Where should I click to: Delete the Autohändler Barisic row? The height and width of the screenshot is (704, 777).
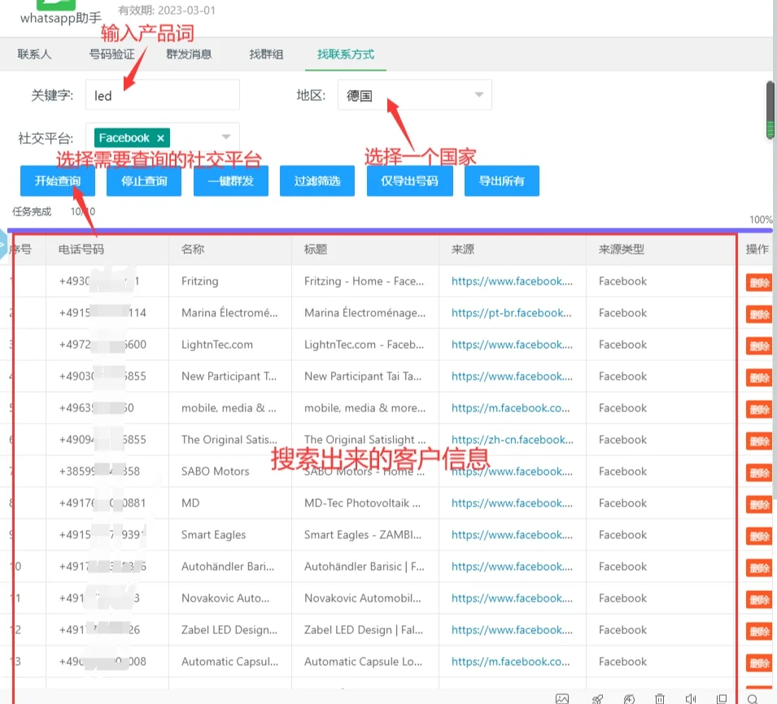click(758, 568)
